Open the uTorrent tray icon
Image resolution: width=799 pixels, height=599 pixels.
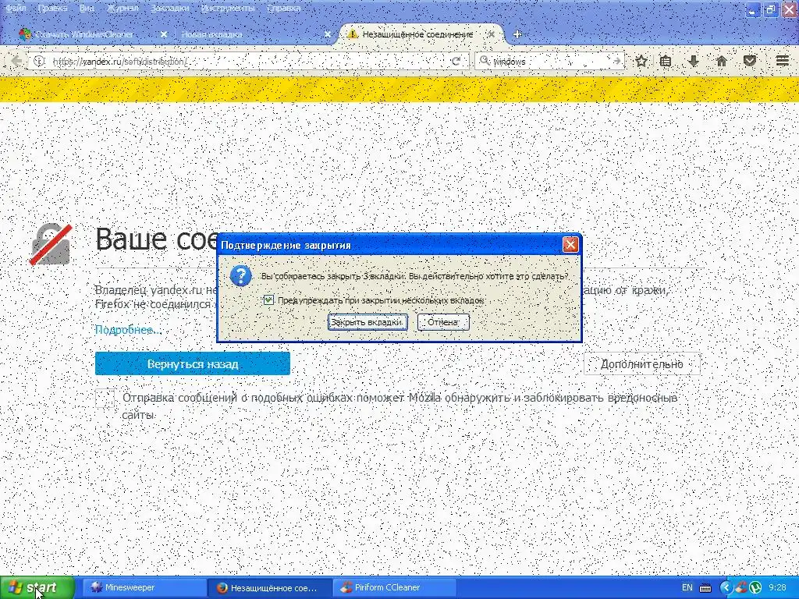[x=755, y=588]
